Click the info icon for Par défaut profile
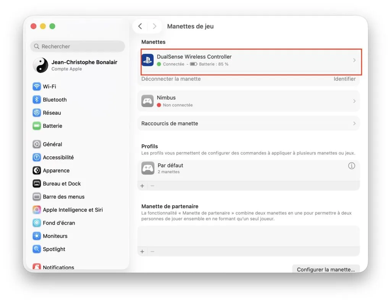Image resolution: width=391 pixels, height=303 pixels. tap(351, 166)
